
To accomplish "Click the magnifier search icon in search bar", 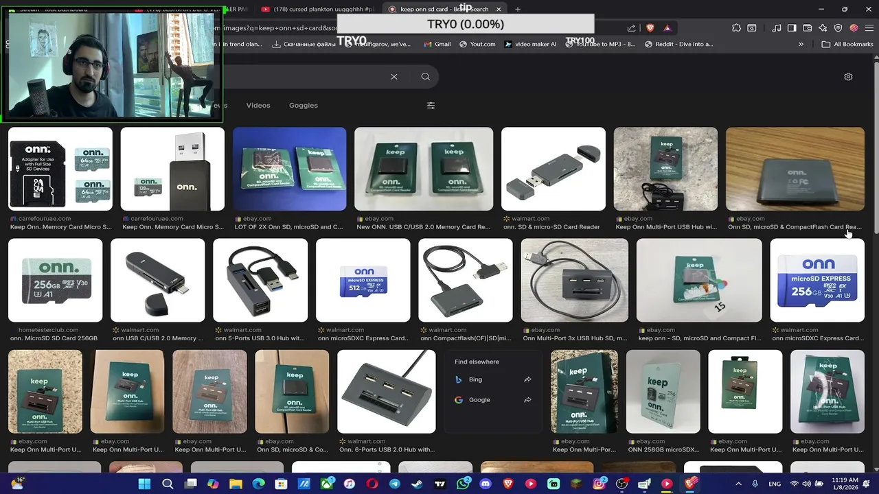I will [426, 77].
